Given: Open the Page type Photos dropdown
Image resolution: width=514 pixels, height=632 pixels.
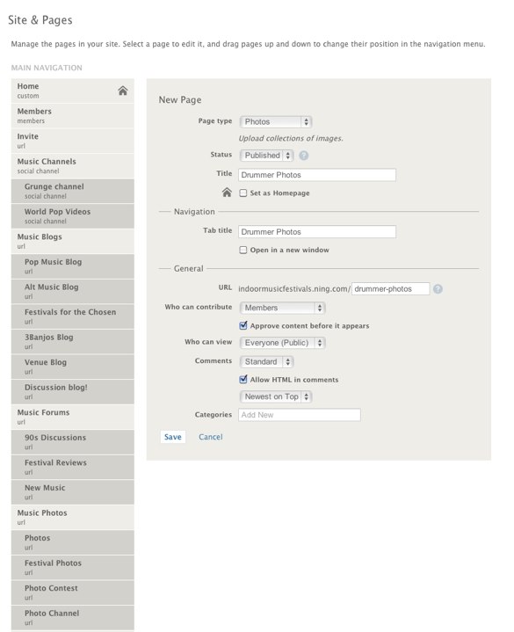Looking at the screenshot, I should click(276, 121).
